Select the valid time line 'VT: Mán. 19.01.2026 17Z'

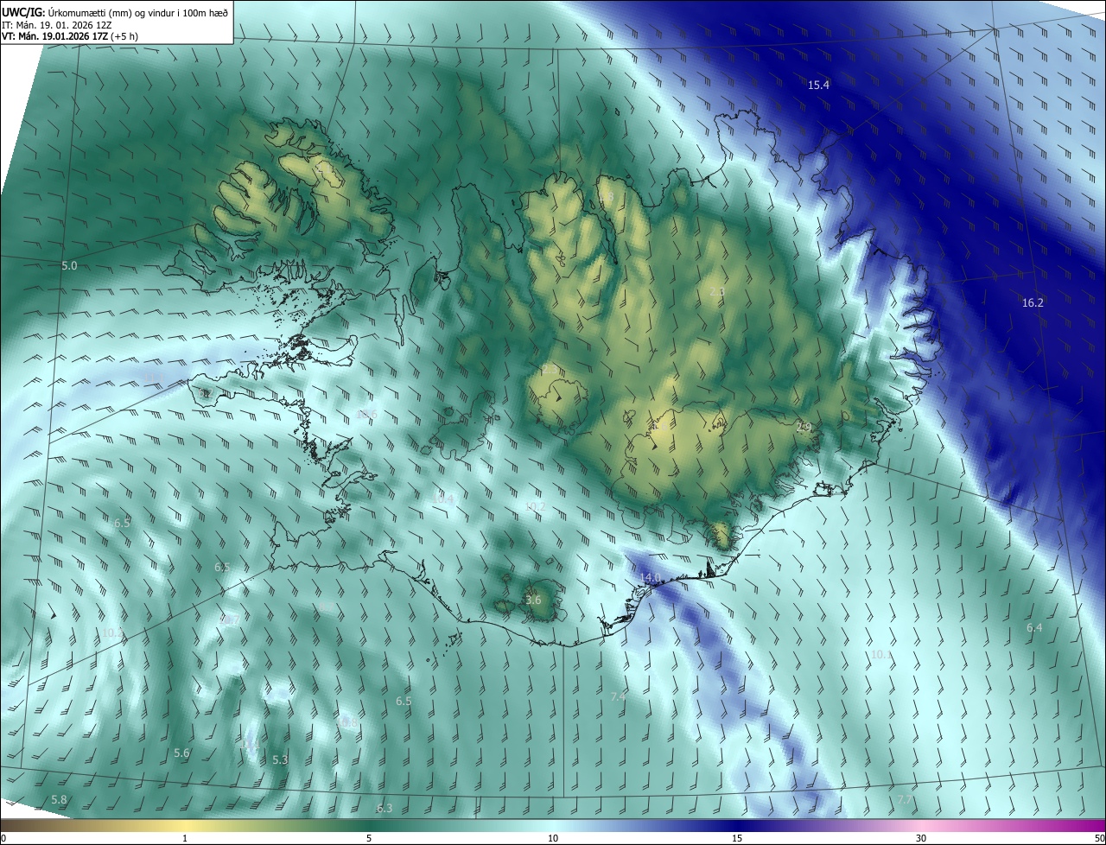55,36
